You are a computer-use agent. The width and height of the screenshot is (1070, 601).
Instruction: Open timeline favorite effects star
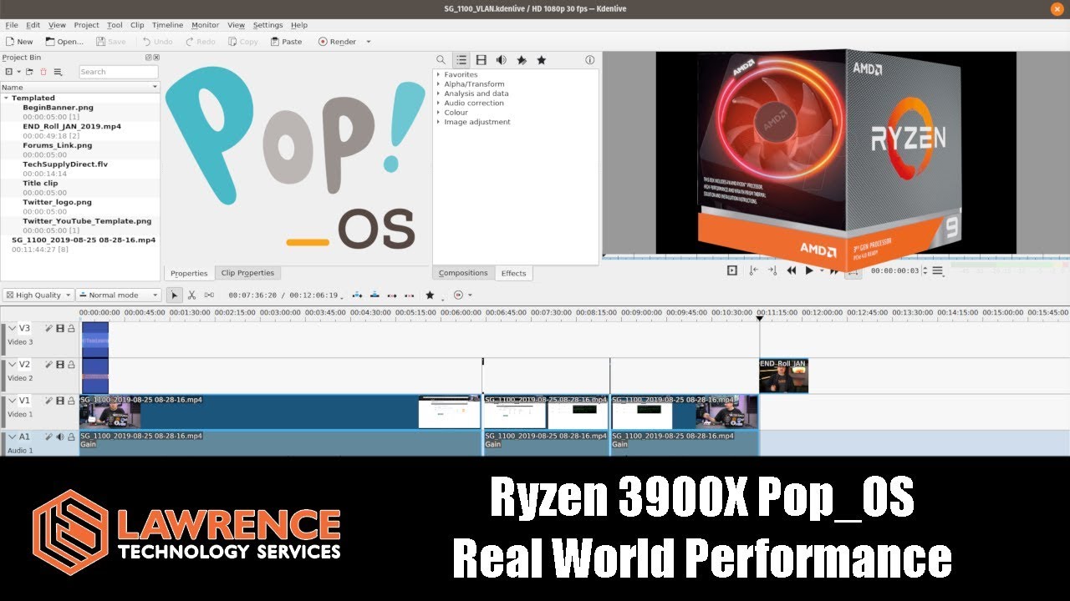430,295
